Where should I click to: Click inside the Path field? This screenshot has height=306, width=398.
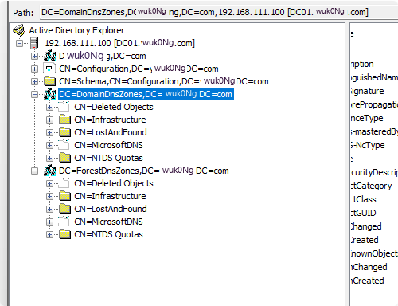pos(219,12)
